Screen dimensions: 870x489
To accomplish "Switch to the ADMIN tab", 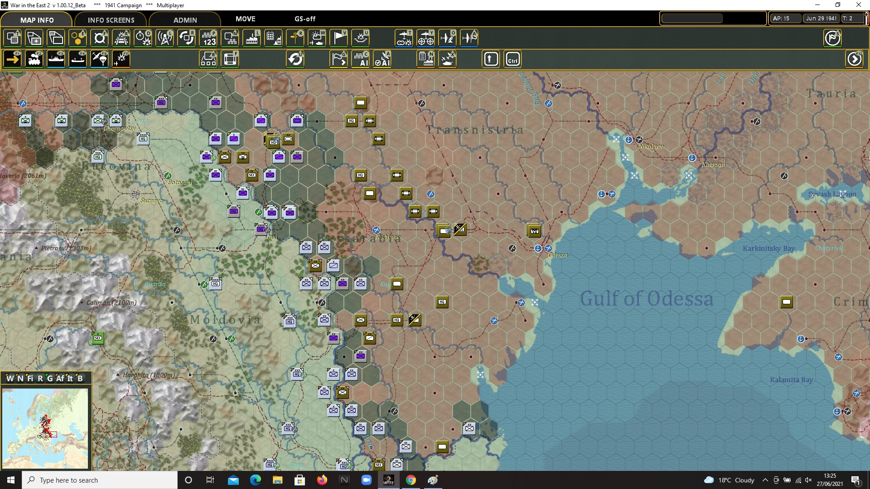I will pos(185,20).
